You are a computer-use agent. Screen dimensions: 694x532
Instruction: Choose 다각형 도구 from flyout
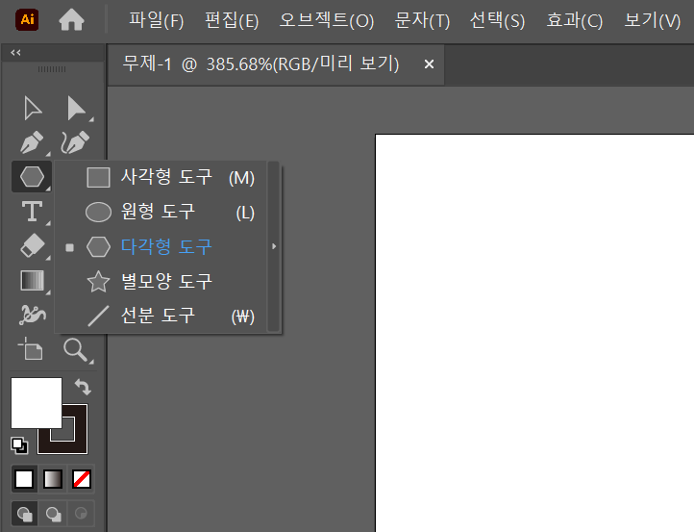pyautogui.click(x=161, y=246)
